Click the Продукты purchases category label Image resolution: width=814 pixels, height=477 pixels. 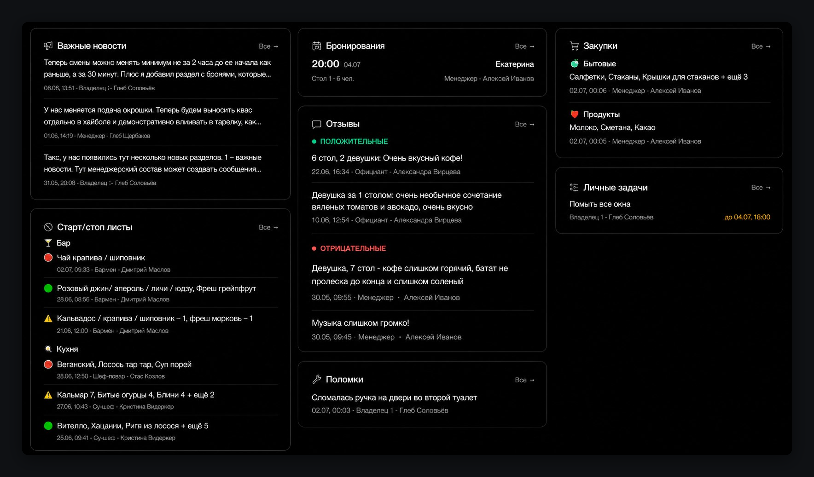coord(601,114)
